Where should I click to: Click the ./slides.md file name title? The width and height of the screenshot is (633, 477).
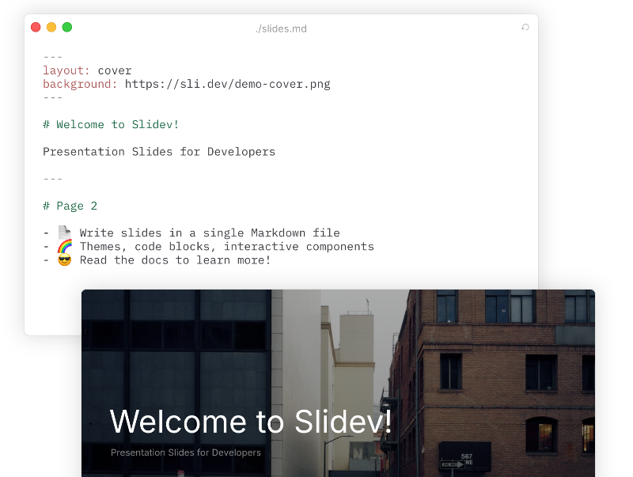282,28
